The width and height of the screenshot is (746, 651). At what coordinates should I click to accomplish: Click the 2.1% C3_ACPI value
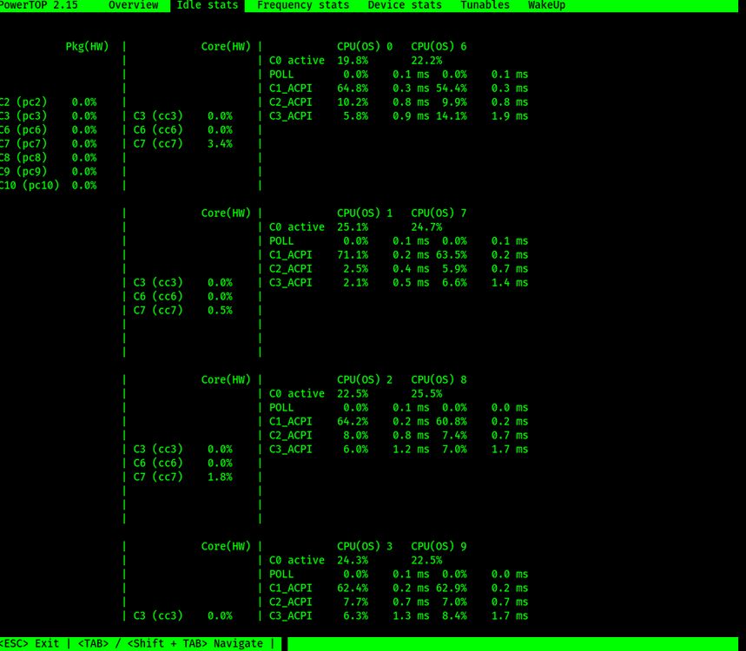[x=356, y=282]
